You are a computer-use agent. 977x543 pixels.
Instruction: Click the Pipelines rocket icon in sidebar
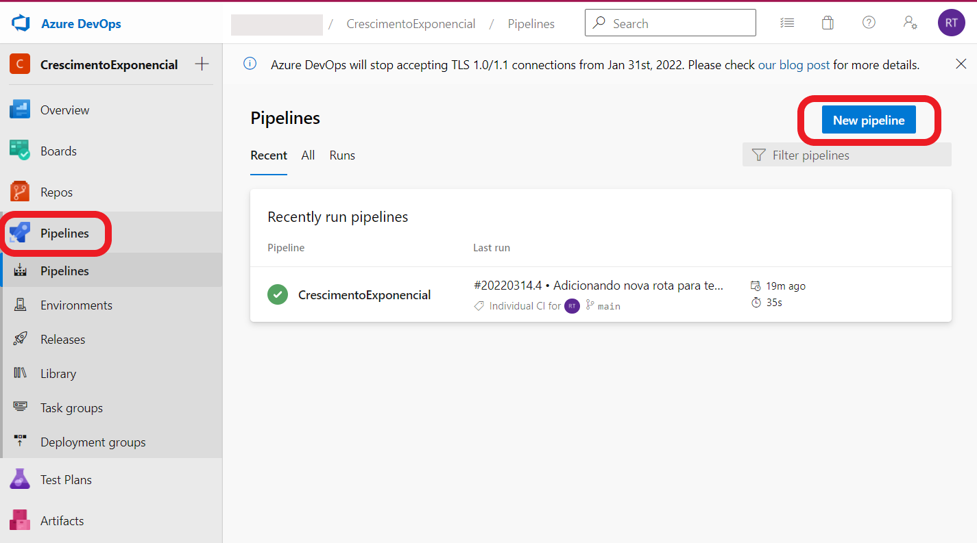pos(20,233)
